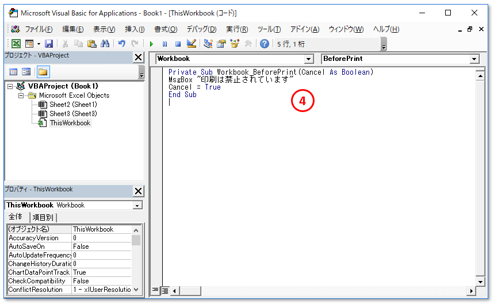Image resolution: width=494 pixels, height=304 pixels.
Task: Open the ウィンドウ(W) menu
Action: (x=346, y=29)
